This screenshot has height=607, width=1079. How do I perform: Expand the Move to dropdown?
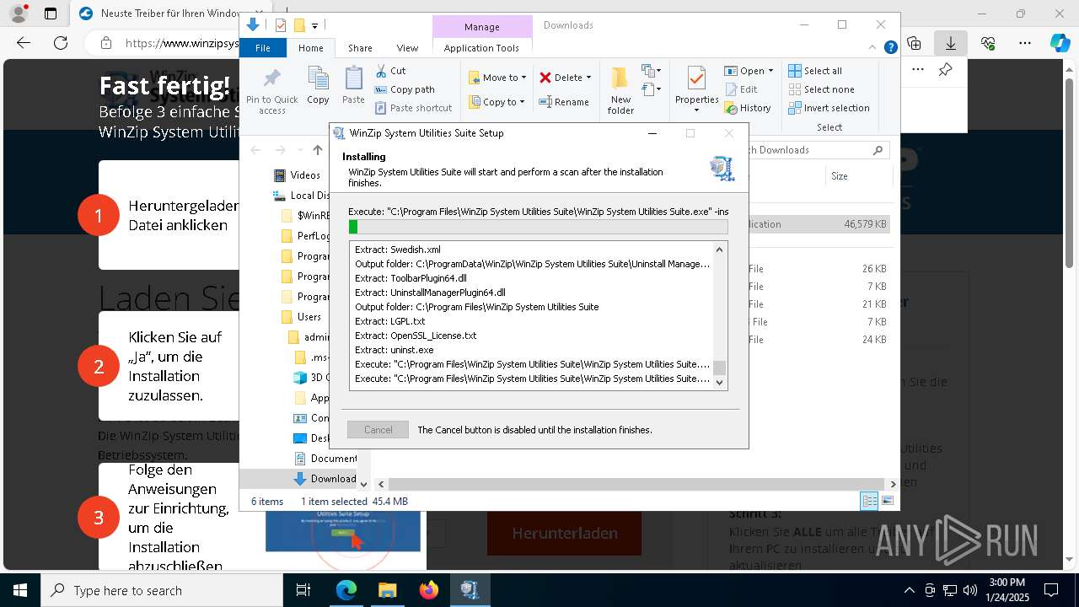(523, 78)
